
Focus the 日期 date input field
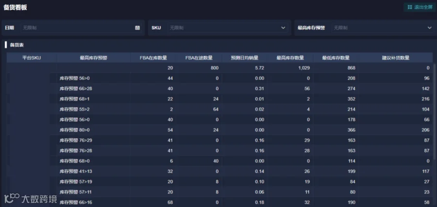(82, 28)
